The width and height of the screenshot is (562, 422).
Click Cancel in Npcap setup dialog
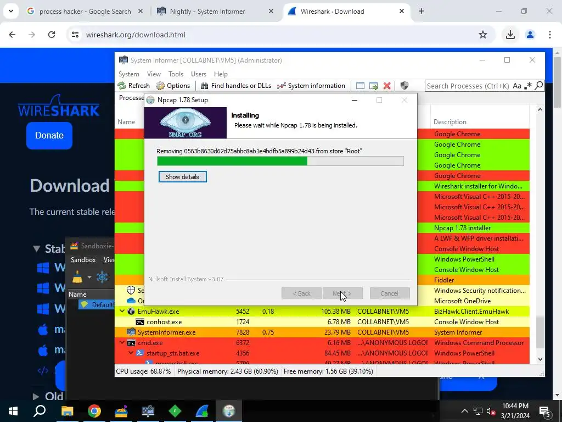pyautogui.click(x=390, y=293)
